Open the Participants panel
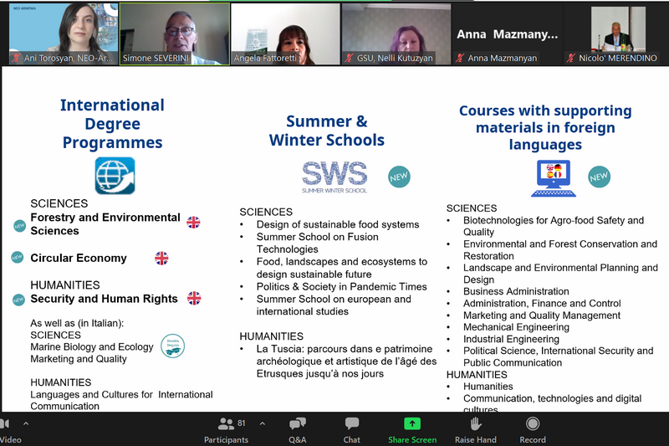 click(226, 430)
